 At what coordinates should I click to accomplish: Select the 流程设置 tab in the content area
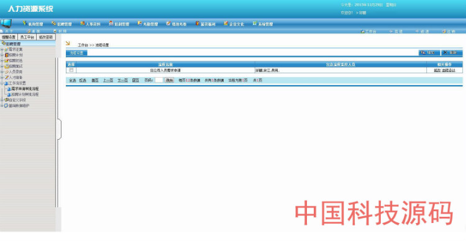pos(76,53)
